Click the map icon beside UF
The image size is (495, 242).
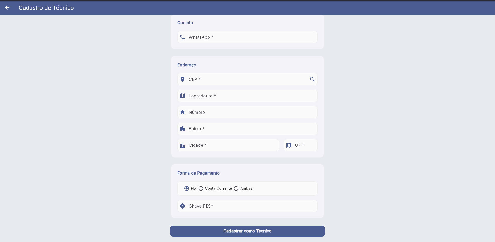289,145
